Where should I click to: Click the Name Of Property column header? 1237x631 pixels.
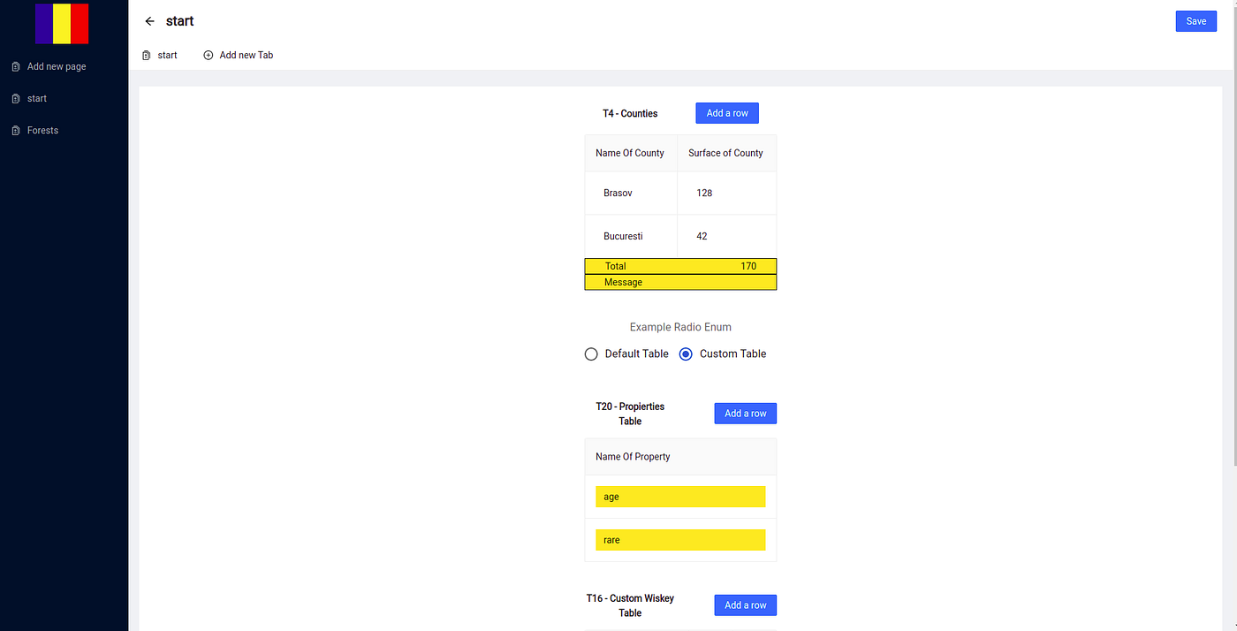[x=680, y=457]
